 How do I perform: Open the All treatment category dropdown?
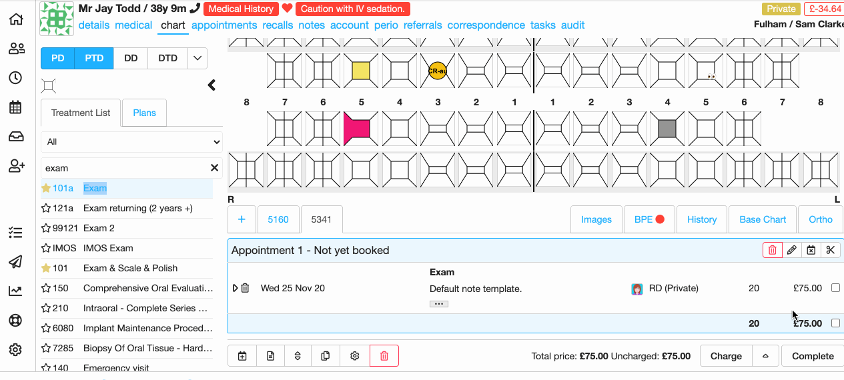pyautogui.click(x=132, y=141)
